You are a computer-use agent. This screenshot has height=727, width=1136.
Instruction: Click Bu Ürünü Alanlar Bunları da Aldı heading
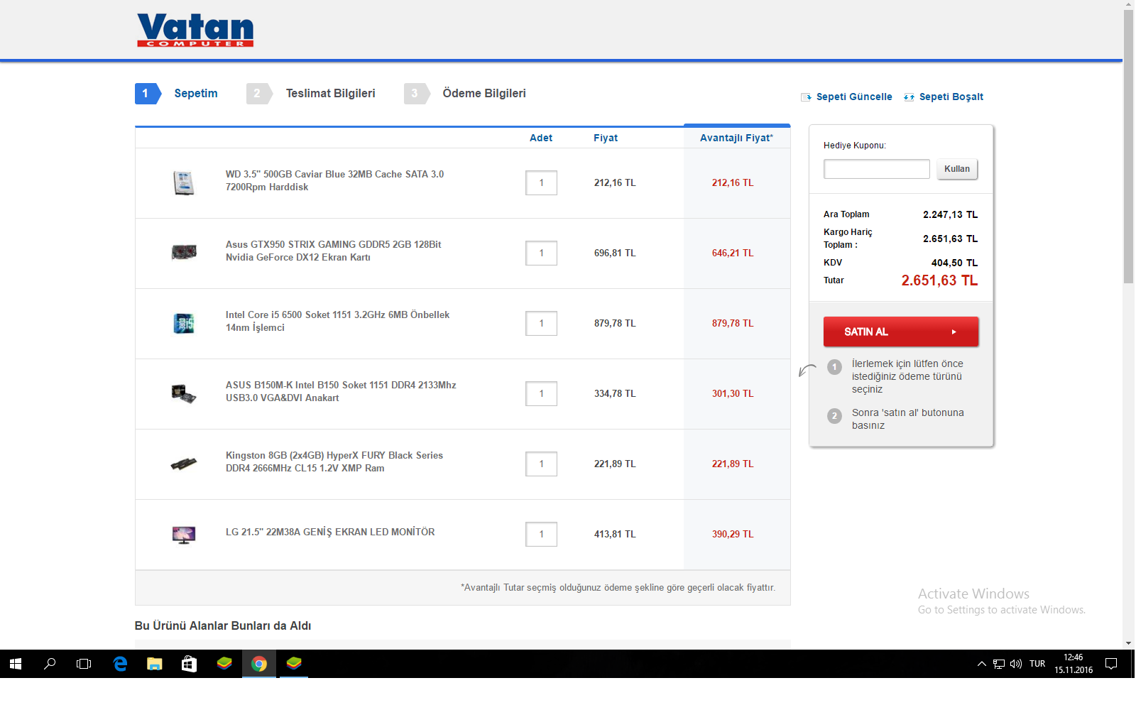(x=223, y=625)
